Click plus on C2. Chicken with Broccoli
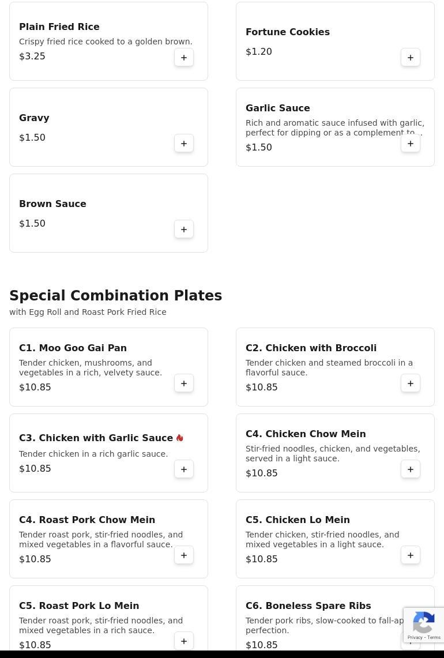Screen dimensions: 444x658 pos(411,383)
